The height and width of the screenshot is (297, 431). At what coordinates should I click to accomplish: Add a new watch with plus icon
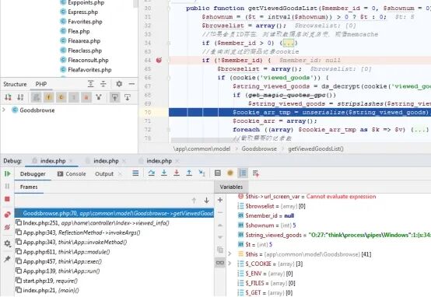(220, 200)
